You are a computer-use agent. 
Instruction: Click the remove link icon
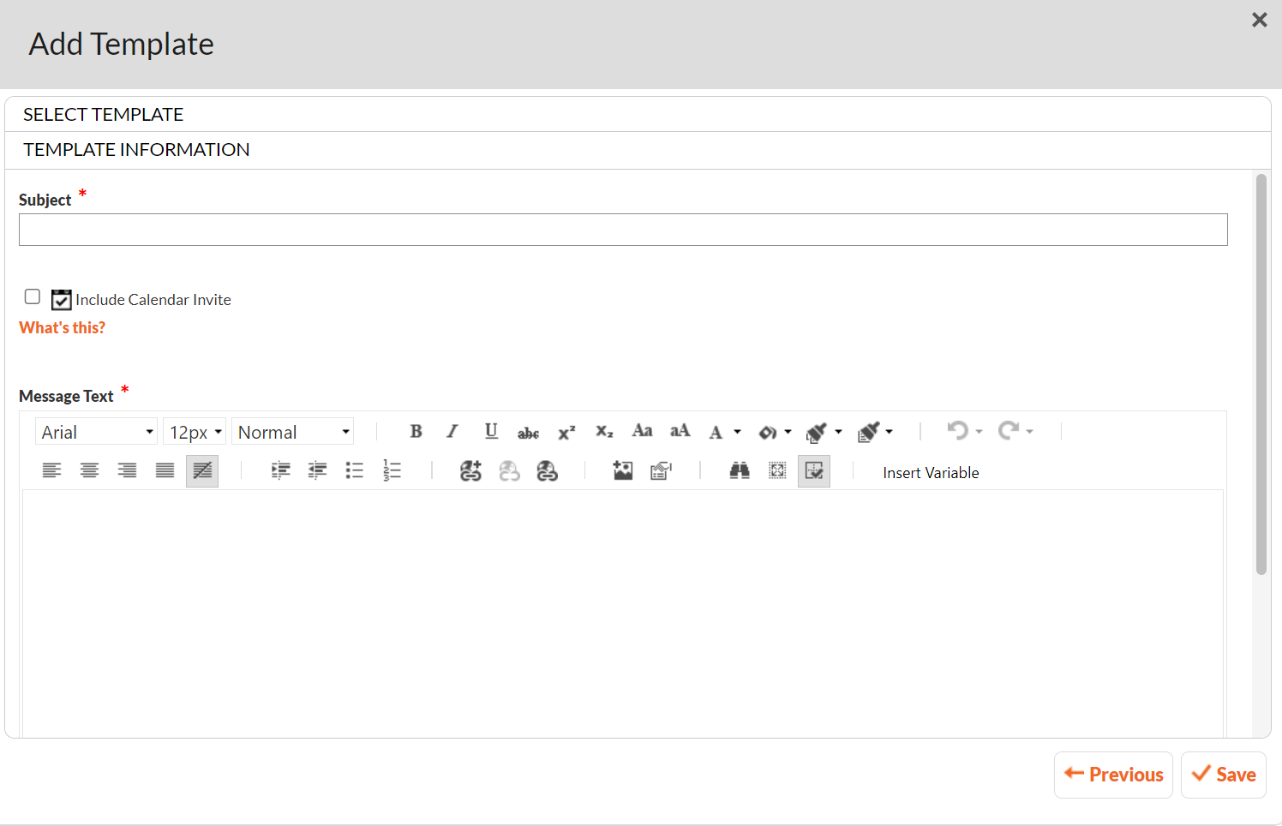[509, 470]
